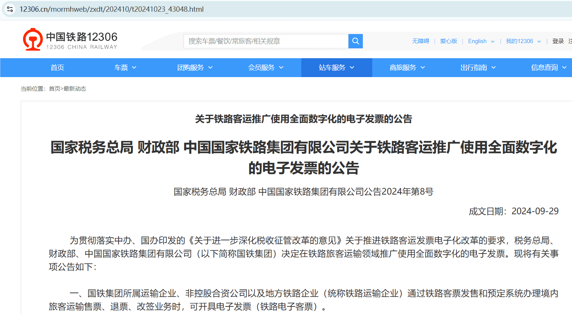Click the date text 成文日期：2024-09-29
The image size is (572, 314).
coord(513,211)
